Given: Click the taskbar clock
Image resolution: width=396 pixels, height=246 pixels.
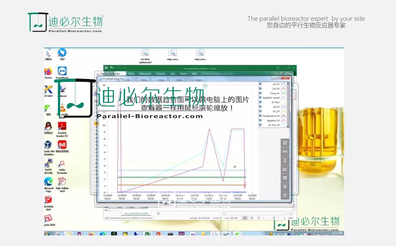Looking at the screenshot, I should [x=337, y=233].
